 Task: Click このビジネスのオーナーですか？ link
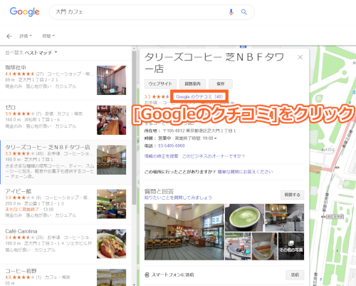pos(214,156)
